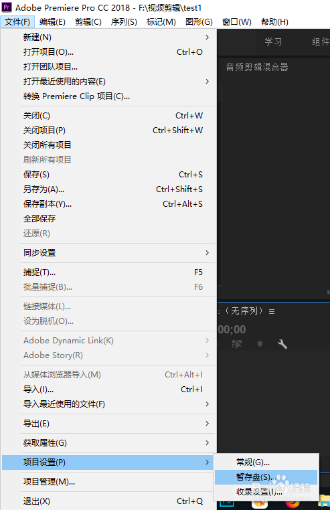Open the 剪辑(C) menu

tap(88, 22)
